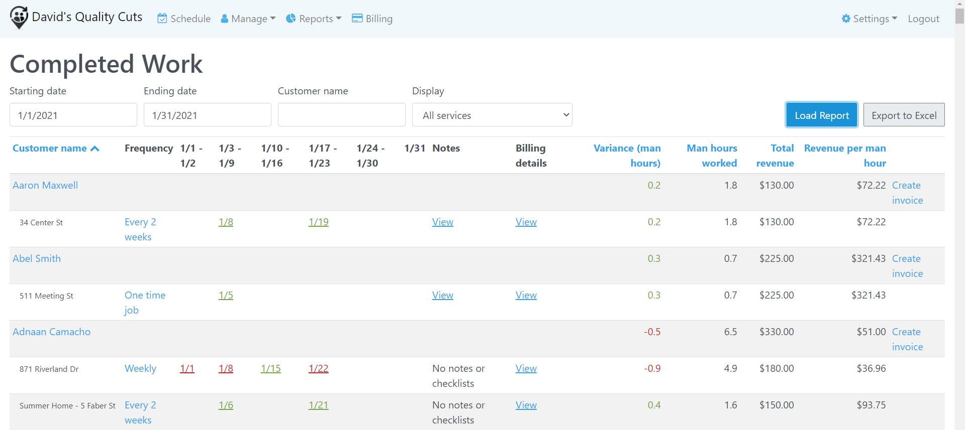Open the Display services dropdown
The height and width of the screenshot is (430, 965).
(x=492, y=115)
